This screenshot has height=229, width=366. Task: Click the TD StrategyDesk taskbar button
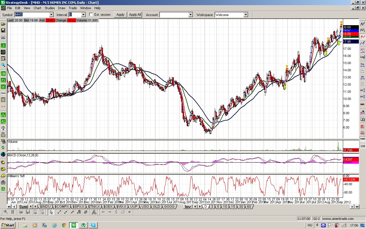[74, 225]
